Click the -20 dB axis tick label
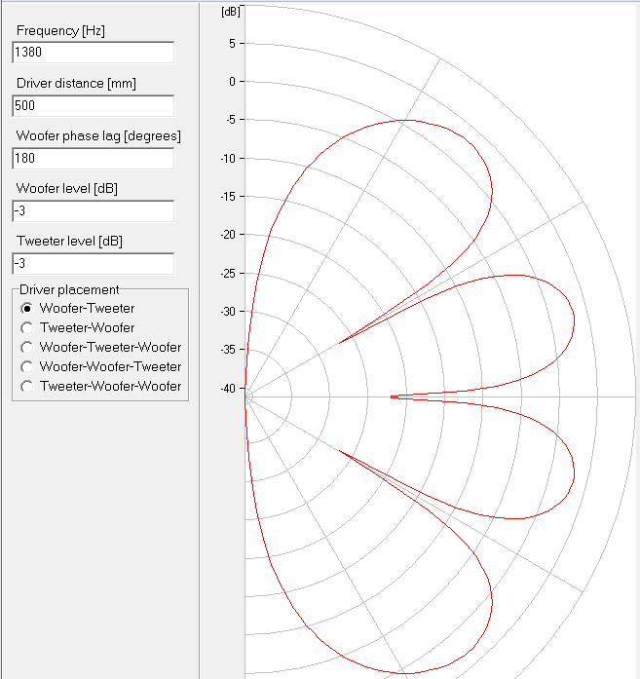640x679 pixels. (x=228, y=235)
